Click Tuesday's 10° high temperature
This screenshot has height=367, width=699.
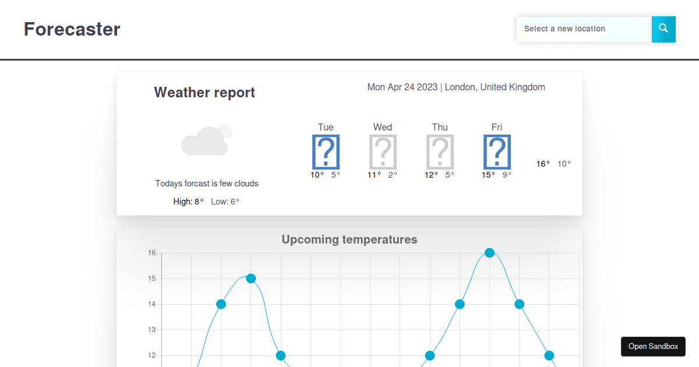click(317, 175)
